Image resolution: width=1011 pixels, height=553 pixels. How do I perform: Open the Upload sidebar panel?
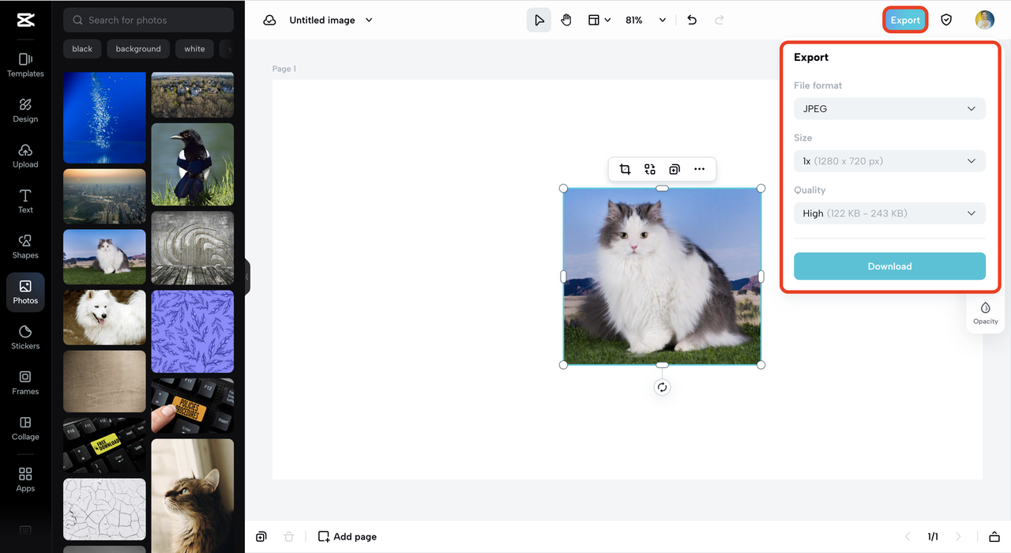click(25, 155)
